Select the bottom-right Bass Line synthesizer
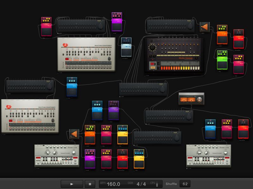 point(208,156)
